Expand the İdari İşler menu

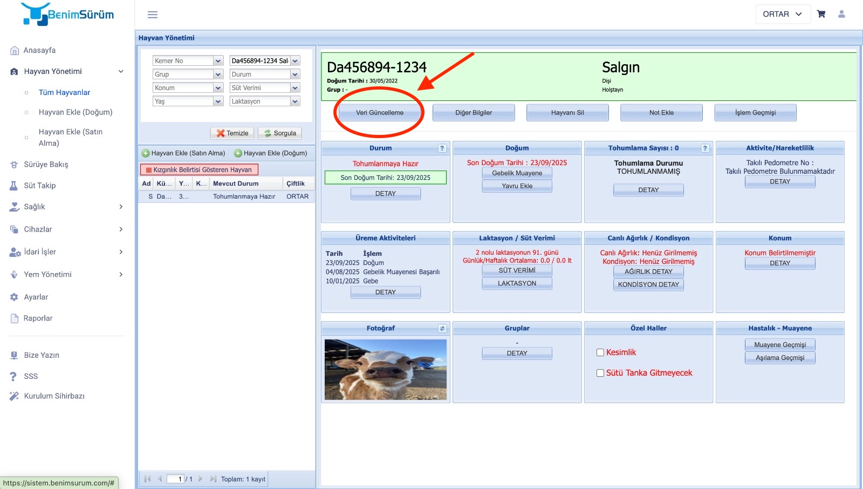click(121, 252)
